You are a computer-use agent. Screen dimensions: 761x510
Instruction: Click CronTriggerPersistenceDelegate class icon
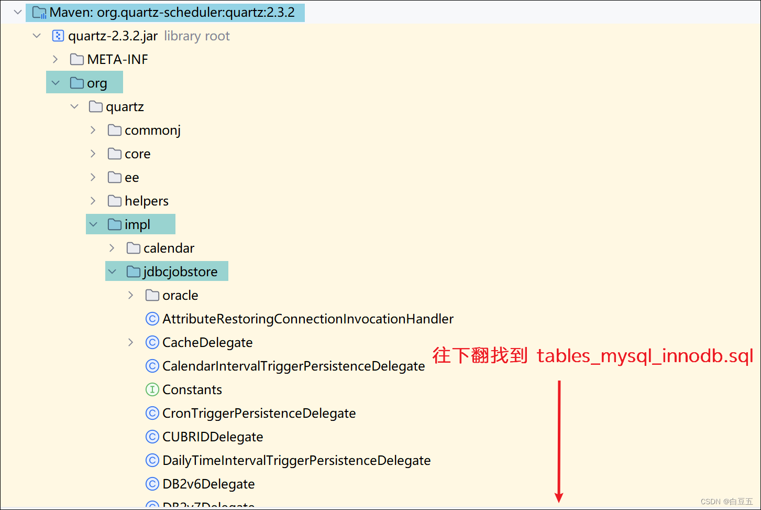coord(152,413)
